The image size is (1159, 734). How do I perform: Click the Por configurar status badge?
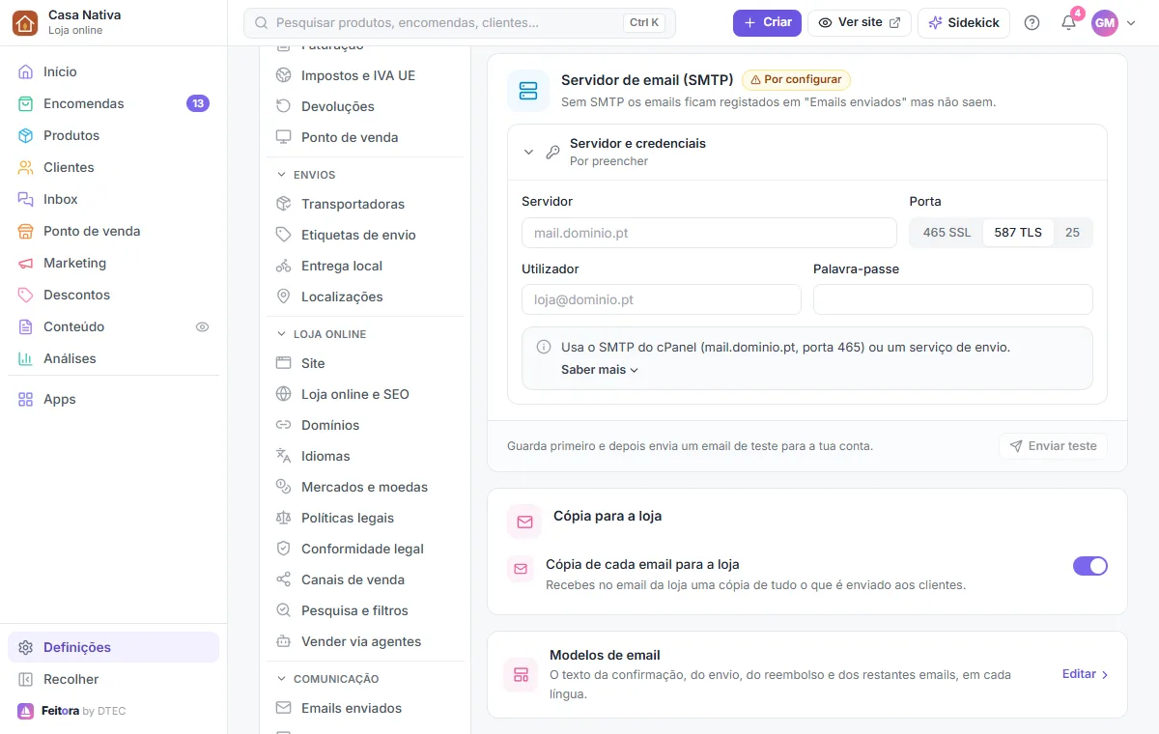(x=796, y=80)
